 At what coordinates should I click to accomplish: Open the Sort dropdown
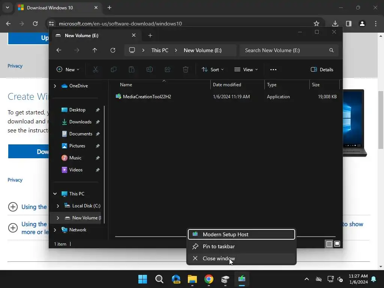(213, 69)
